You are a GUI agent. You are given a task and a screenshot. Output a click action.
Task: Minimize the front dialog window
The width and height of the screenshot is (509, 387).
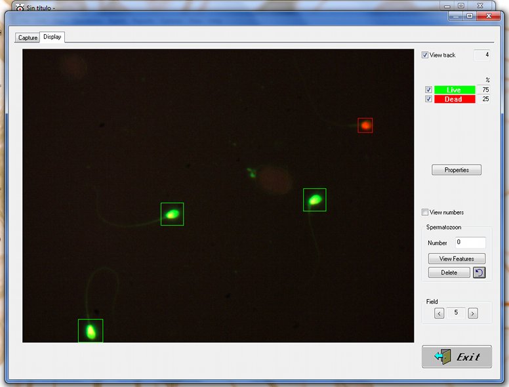455,16
